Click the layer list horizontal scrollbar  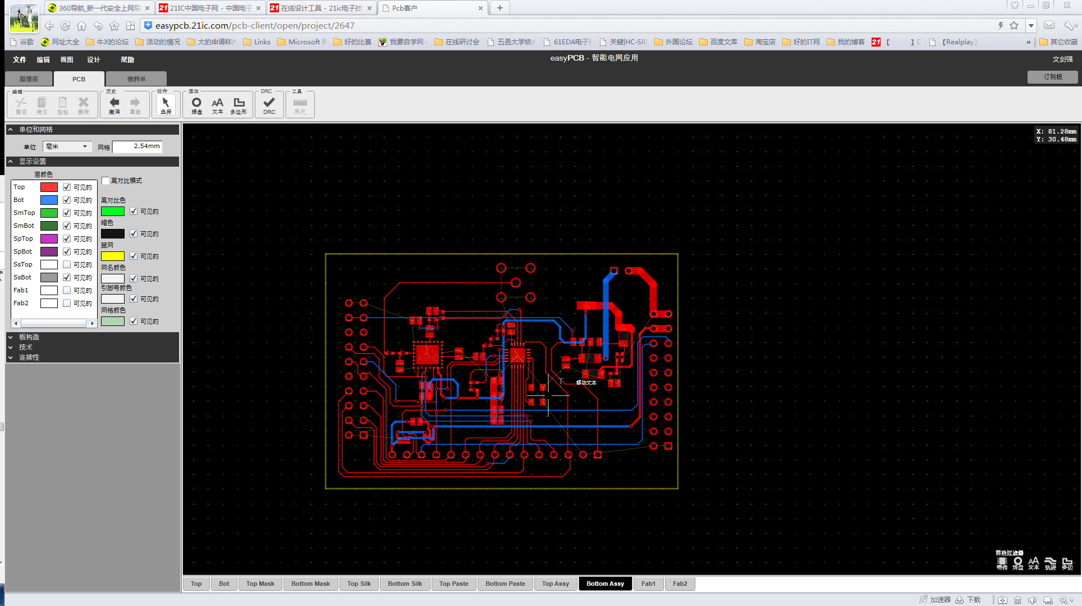click(x=53, y=323)
